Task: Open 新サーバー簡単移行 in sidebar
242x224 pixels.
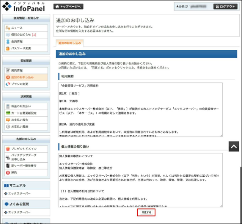Action: 26,166
